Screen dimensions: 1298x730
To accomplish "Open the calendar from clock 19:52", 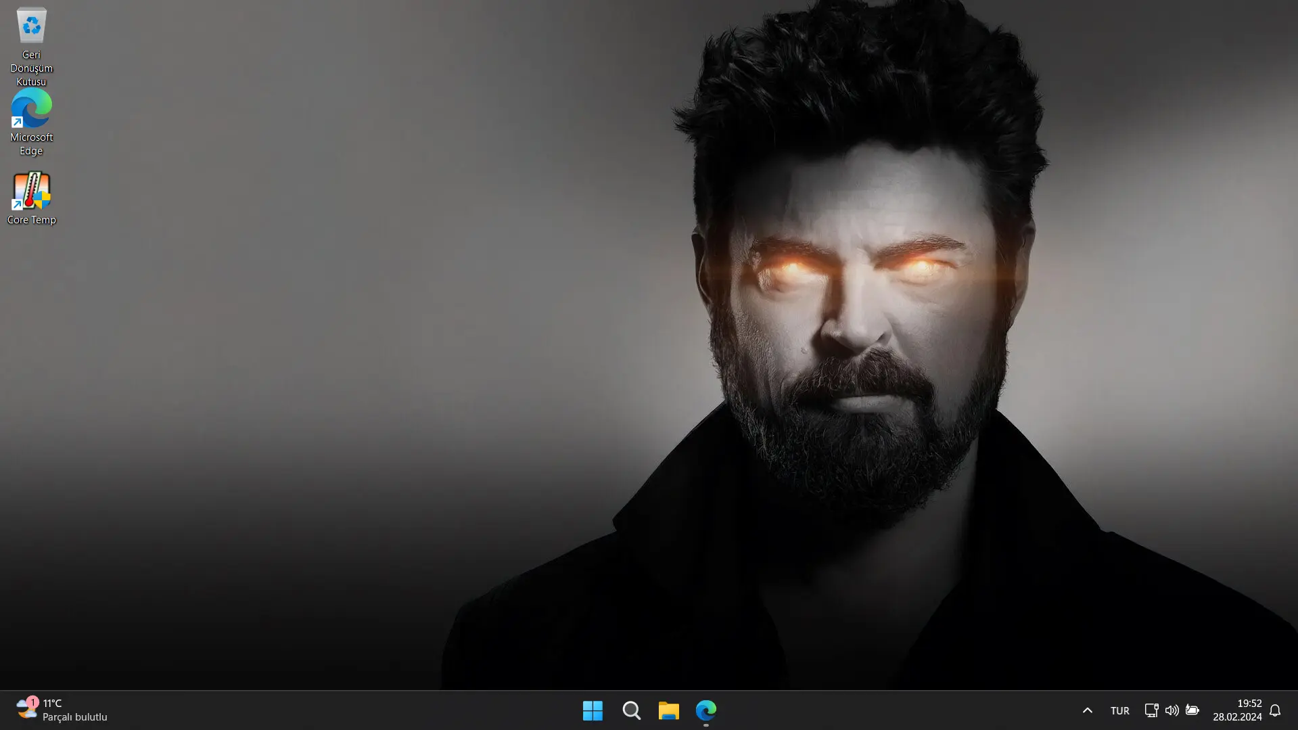I will (1237, 710).
